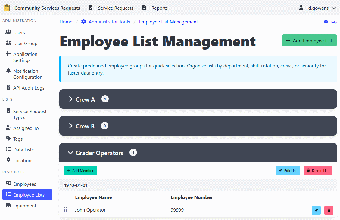Edit John Operator using the pencil icon

[x=316, y=210]
